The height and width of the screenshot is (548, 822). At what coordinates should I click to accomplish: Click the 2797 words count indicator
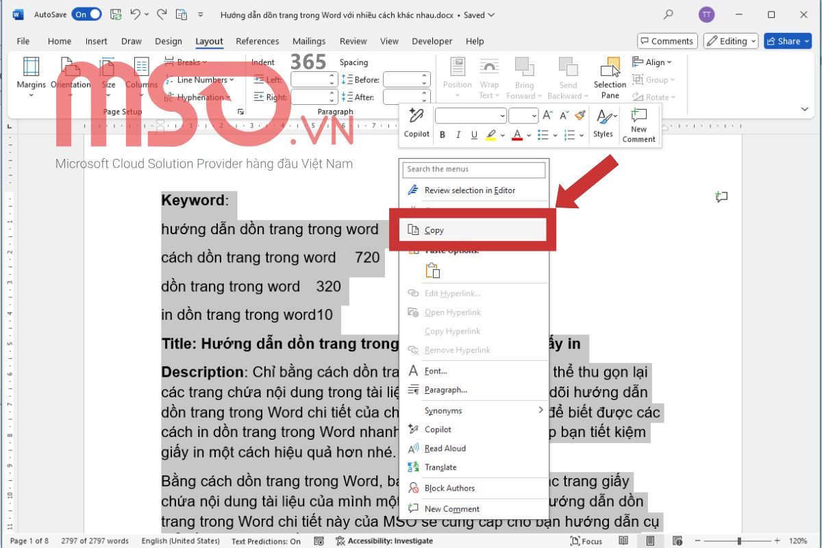tap(95, 541)
